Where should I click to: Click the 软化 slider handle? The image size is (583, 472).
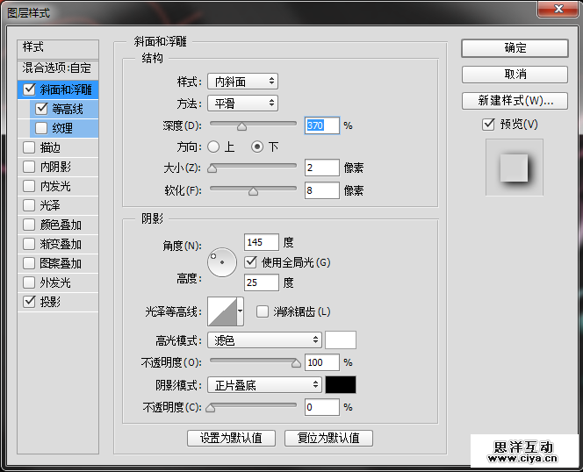253,191
